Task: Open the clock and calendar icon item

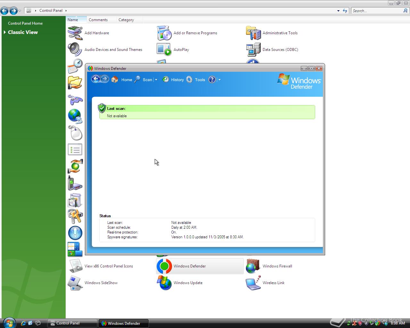Action: pos(75,66)
